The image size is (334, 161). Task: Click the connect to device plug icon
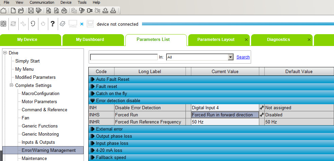90,10
